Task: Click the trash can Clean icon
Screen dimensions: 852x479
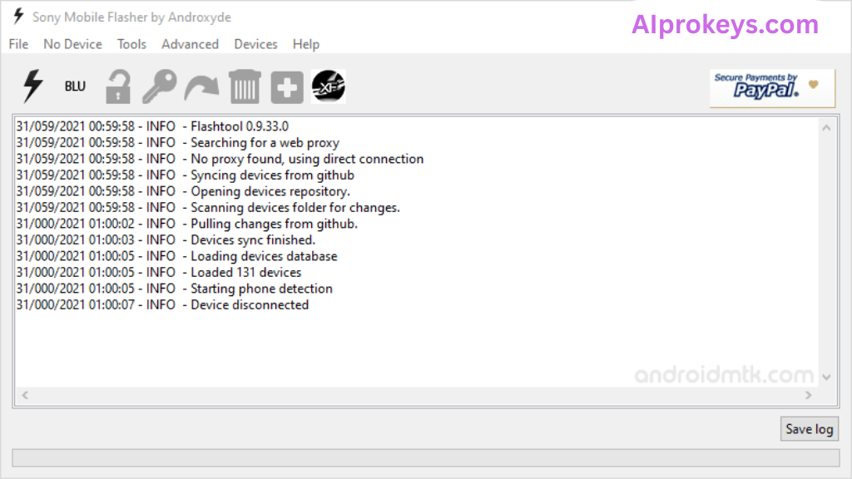Action: pyautogui.click(x=245, y=86)
